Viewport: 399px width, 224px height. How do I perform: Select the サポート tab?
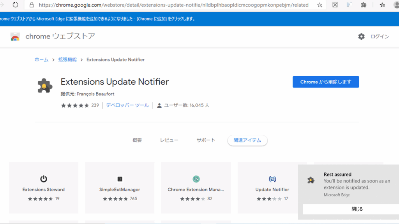206,140
